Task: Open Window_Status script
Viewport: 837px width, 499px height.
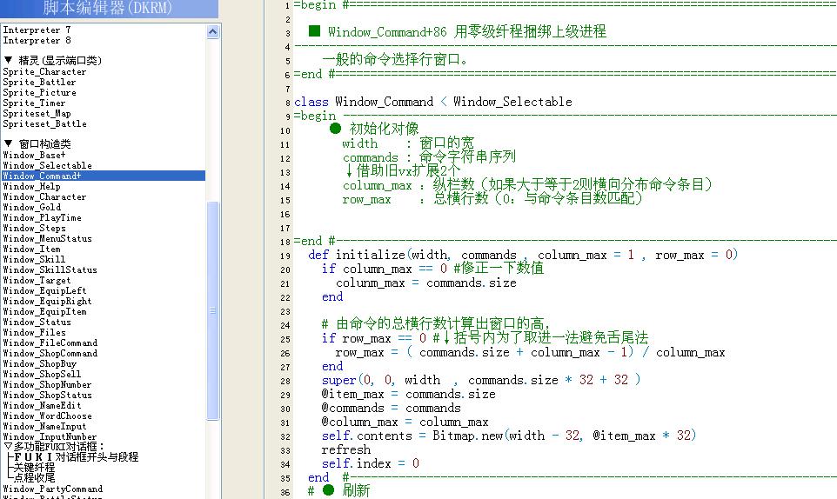Action: click(37, 322)
